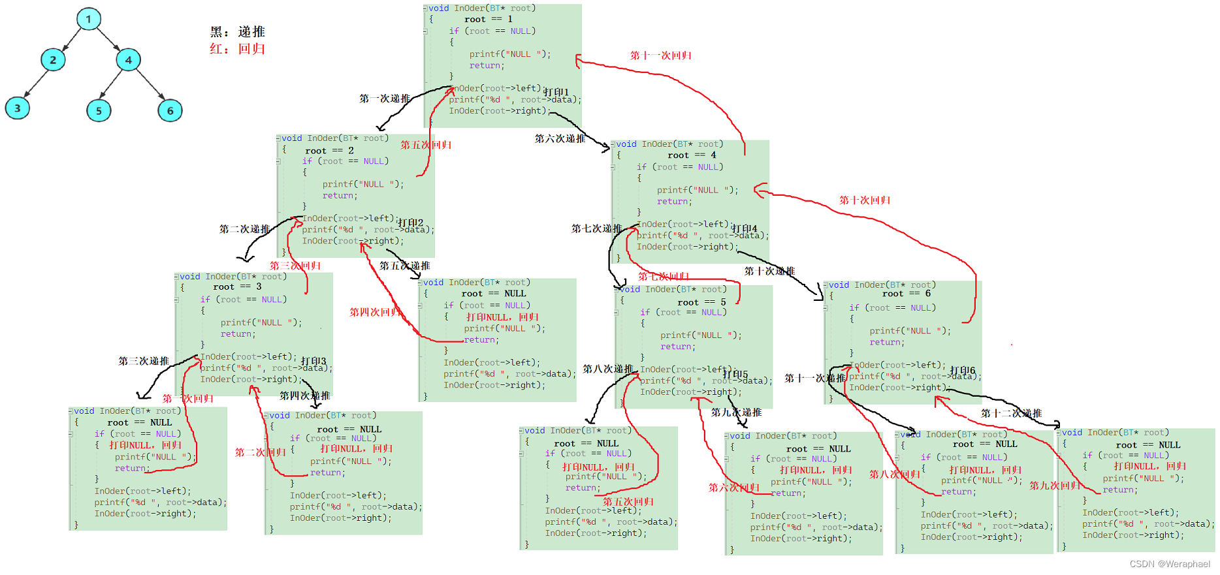Image resolution: width=1220 pixels, height=575 pixels.
Task: Select the red legend text 红：回归
Action: coord(238,49)
